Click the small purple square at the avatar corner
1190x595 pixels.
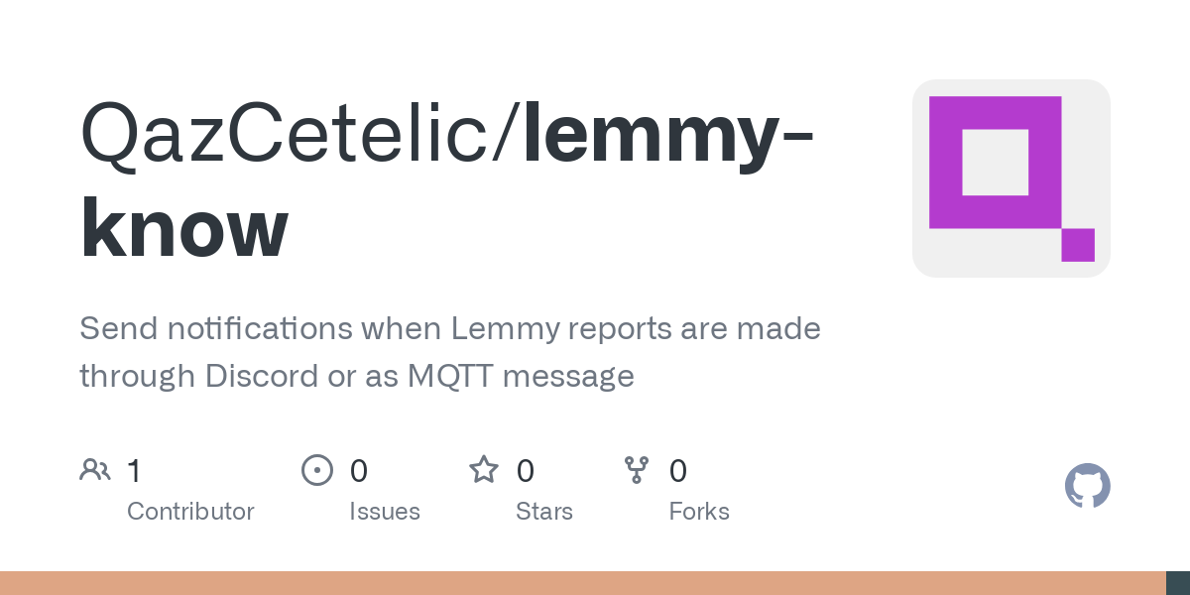tap(1077, 245)
